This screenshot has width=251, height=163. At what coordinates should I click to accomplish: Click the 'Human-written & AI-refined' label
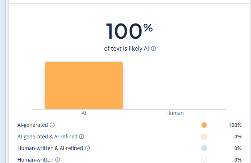[50, 148]
